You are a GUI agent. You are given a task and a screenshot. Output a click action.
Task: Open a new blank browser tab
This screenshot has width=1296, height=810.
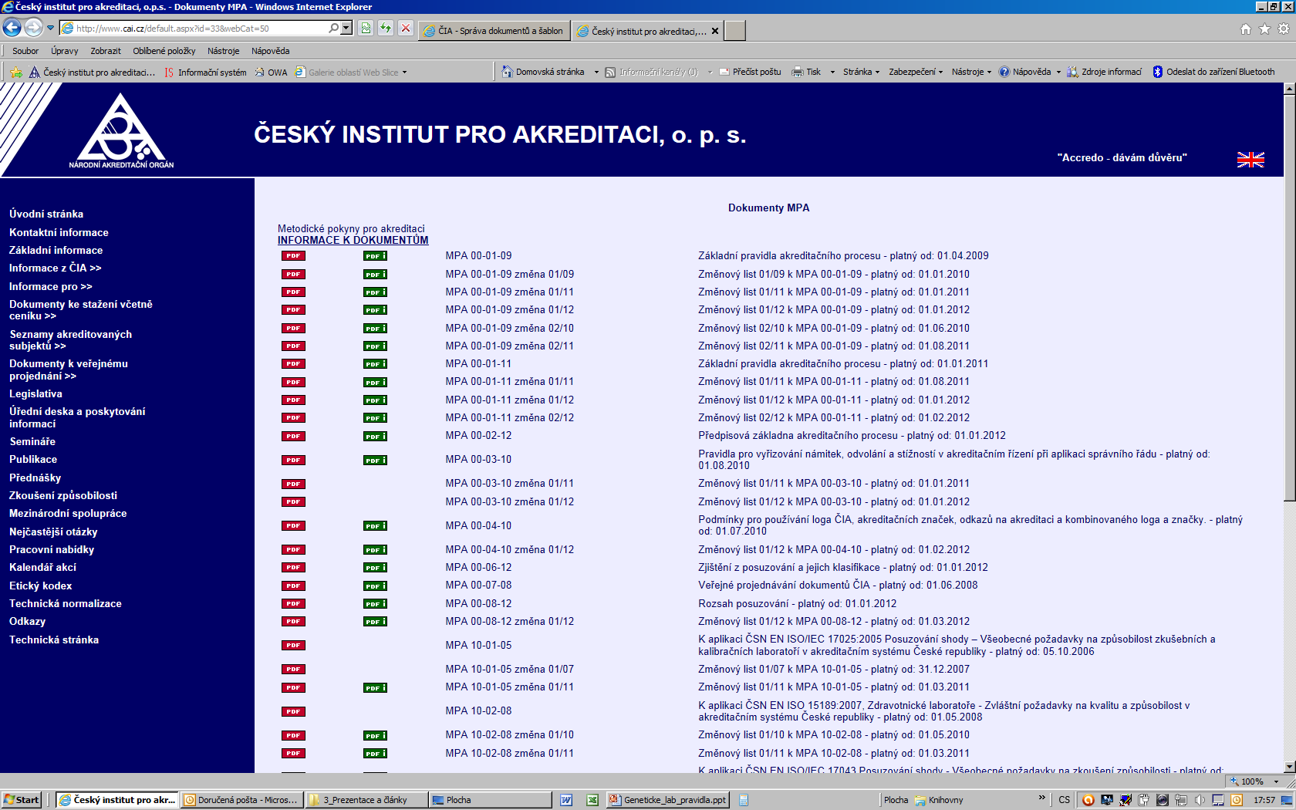pos(735,31)
